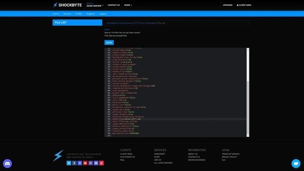Click line 23 online-mode=true

(122, 50)
